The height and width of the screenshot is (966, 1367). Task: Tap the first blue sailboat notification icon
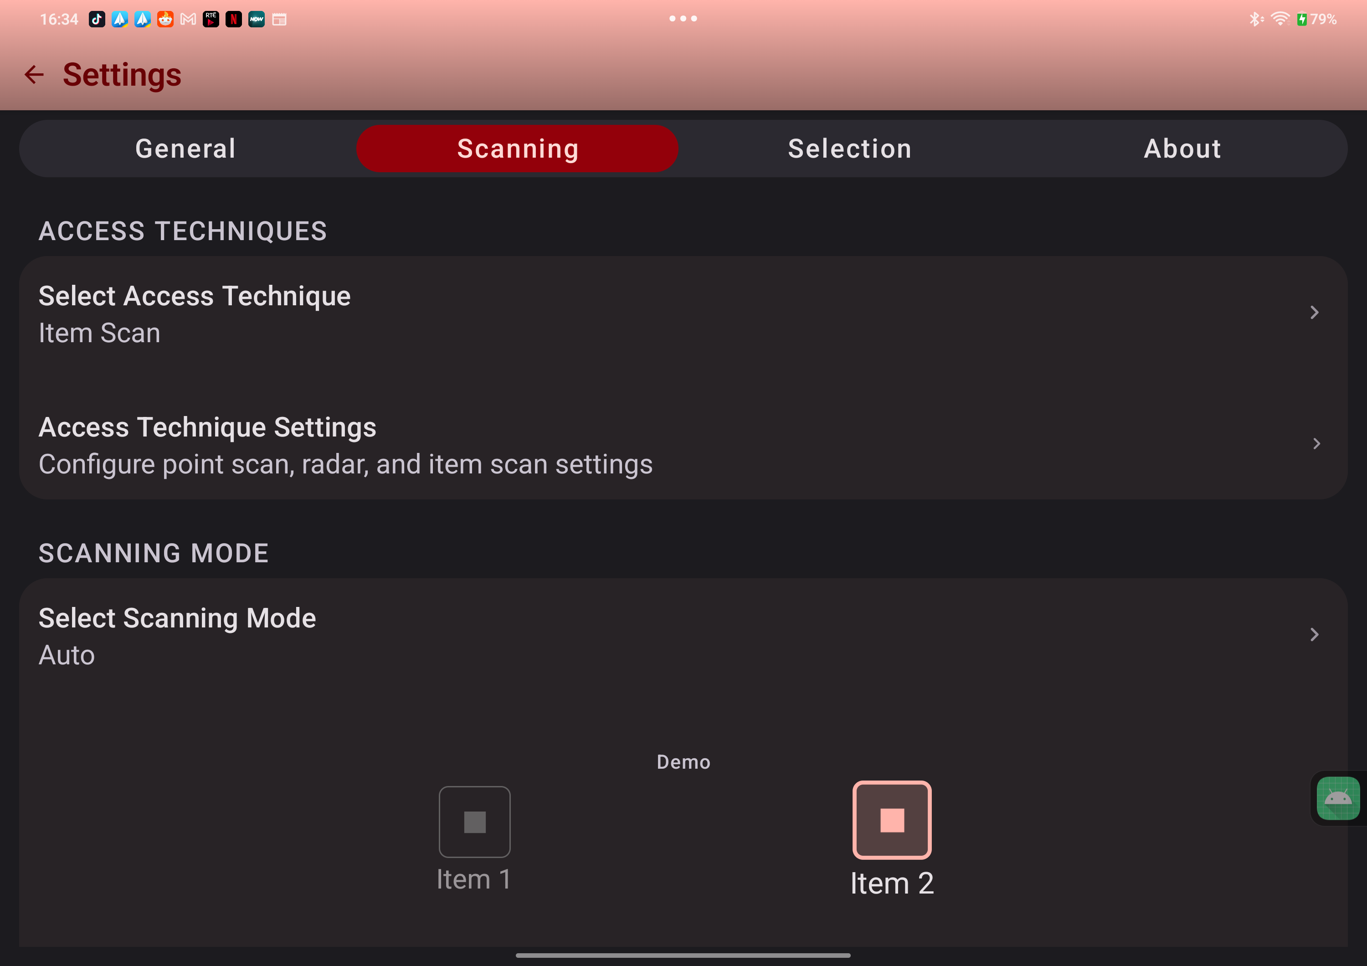(120, 20)
